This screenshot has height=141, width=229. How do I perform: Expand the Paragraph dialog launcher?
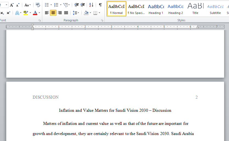(x=102, y=20)
